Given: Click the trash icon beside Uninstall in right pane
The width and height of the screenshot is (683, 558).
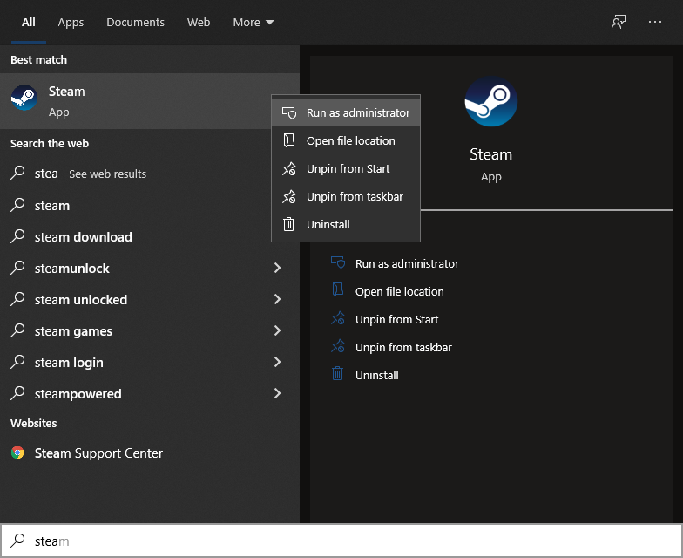Looking at the screenshot, I should 338,375.
